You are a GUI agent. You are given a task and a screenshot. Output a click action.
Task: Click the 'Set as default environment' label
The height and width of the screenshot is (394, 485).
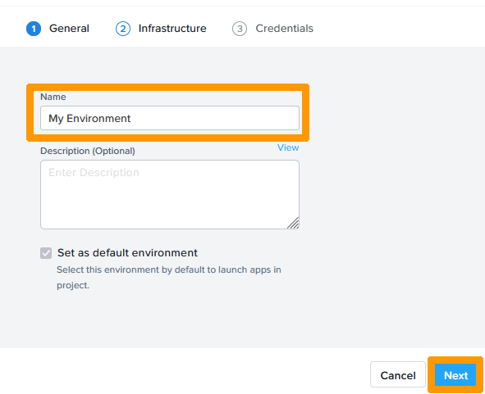[x=127, y=253]
